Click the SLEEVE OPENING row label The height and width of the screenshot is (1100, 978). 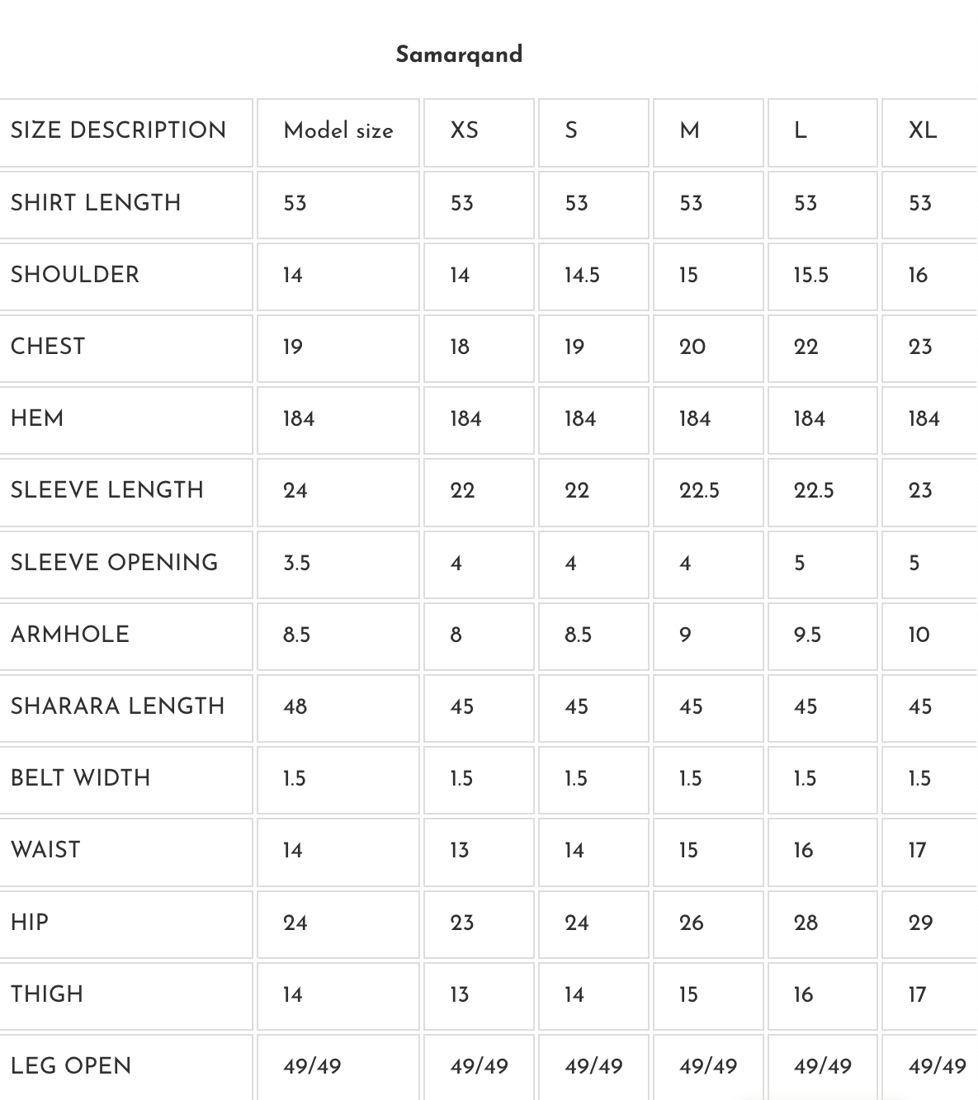(115, 563)
